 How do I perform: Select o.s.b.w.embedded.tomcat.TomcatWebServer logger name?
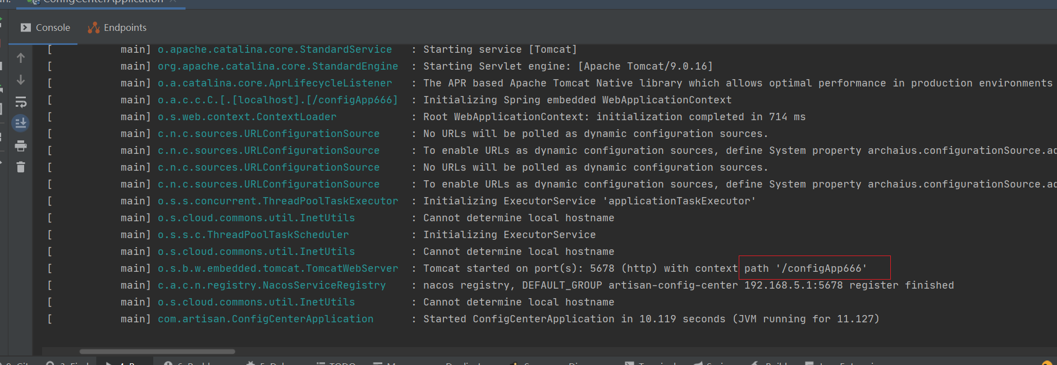[x=278, y=268]
